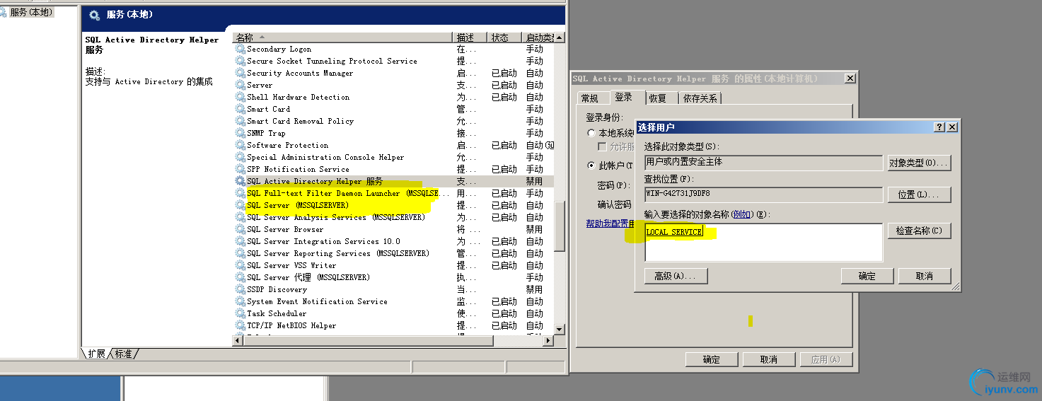
Task: Open the 例如 examples link
Action: point(741,214)
